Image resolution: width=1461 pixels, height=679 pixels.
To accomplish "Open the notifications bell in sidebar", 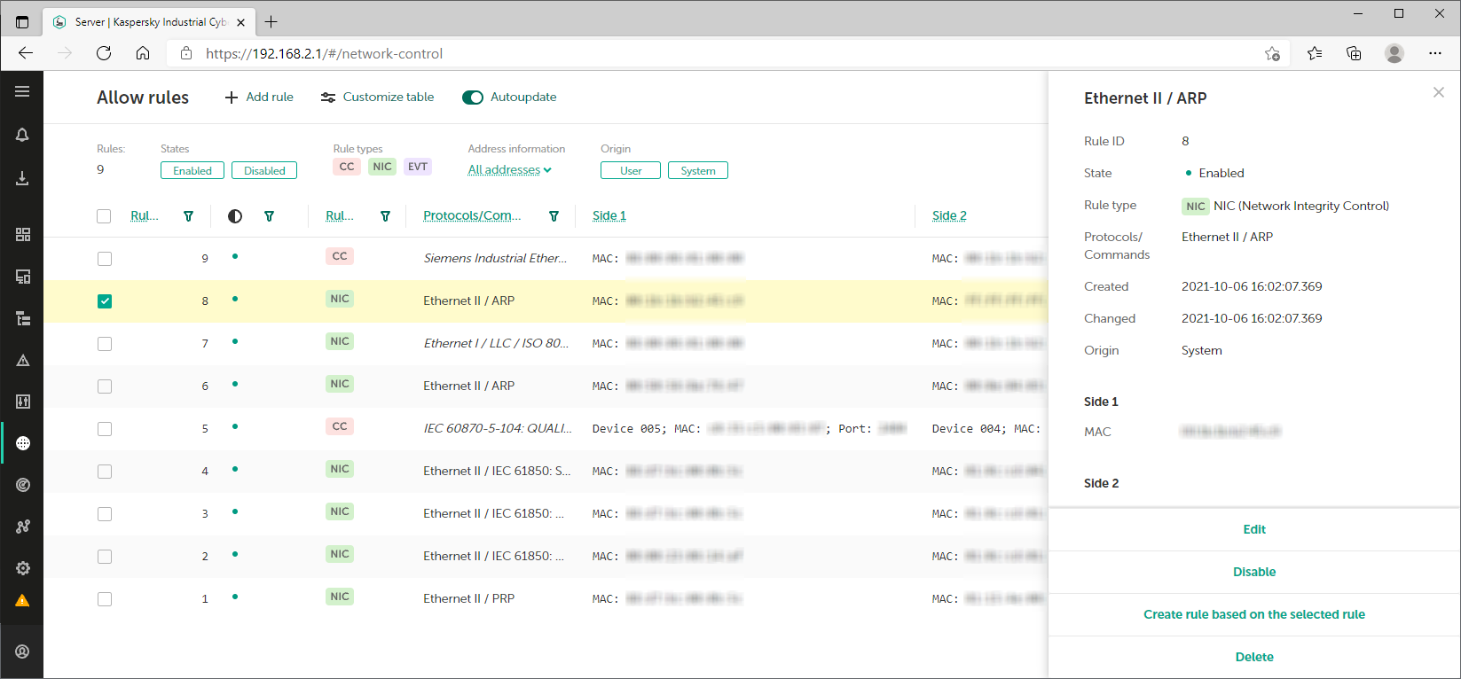I will pos(22,135).
